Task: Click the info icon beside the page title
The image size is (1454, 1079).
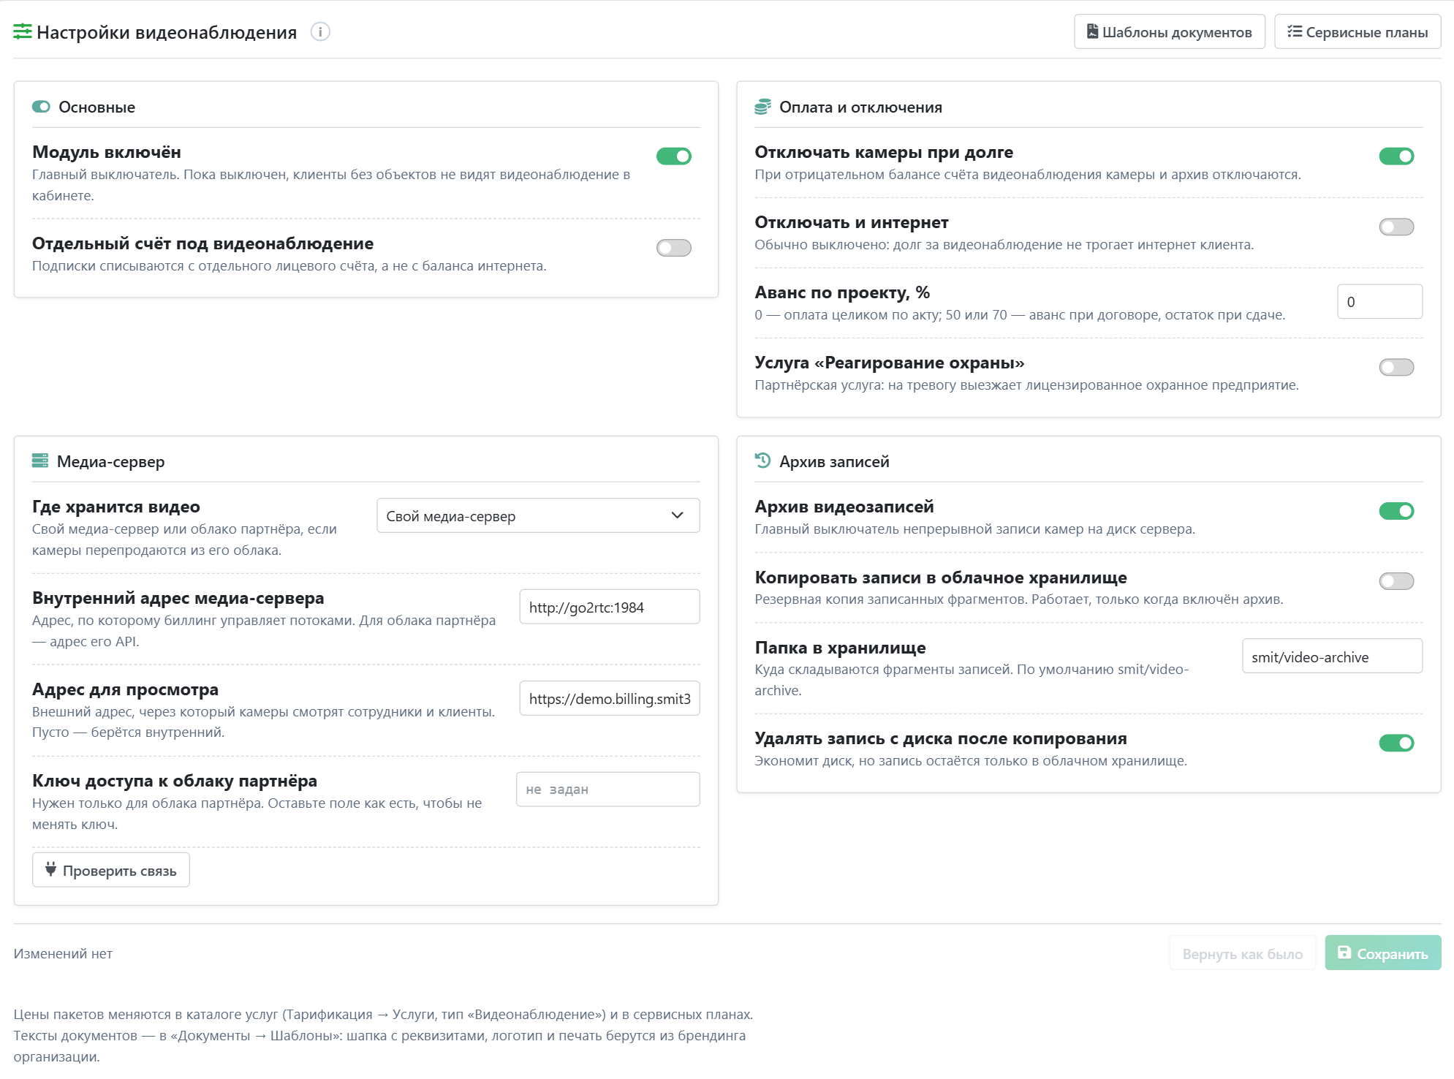Action: (x=320, y=32)
